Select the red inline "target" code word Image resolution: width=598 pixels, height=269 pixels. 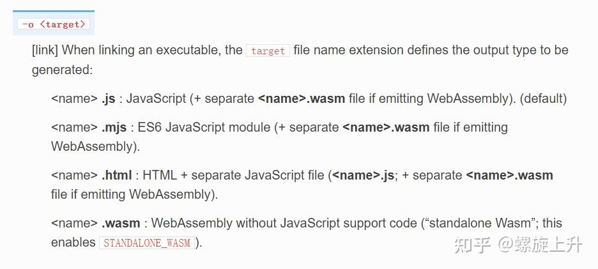268,50
